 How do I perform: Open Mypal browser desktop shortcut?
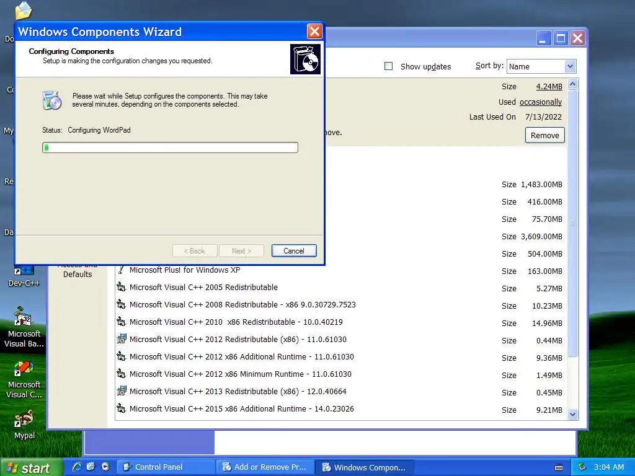[24, 424]
